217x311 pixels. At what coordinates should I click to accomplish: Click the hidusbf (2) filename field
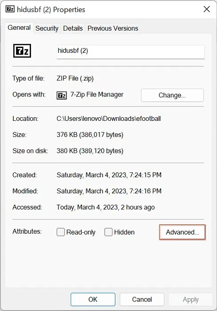130,52
